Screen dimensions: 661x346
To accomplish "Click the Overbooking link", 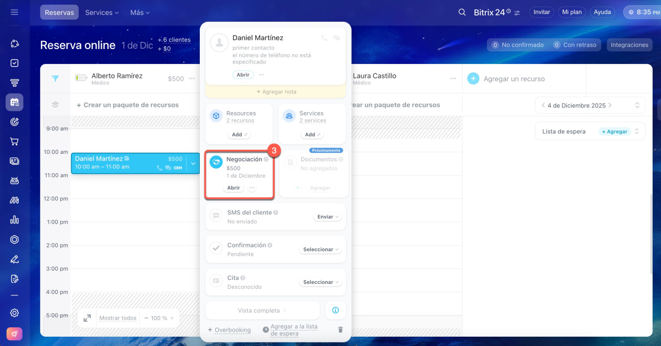I will click(x=232, y=330).
